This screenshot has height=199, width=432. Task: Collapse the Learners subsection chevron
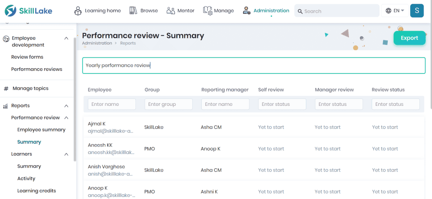pos(66,154)
